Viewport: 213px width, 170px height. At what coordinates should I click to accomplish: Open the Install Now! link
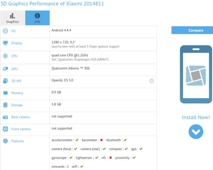[x=196, y=117]
